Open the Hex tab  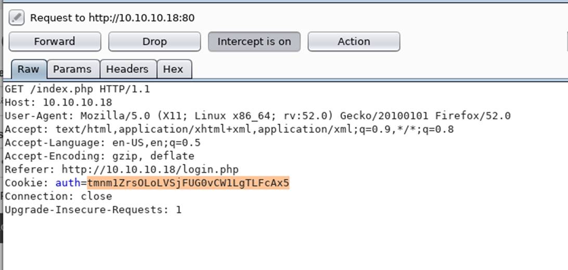pos(173,69)
